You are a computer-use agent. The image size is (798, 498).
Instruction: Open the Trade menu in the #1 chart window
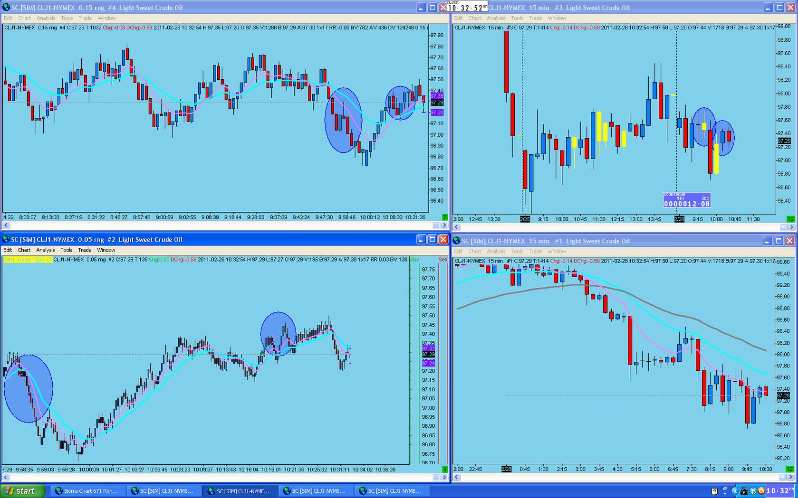[535, 252]
